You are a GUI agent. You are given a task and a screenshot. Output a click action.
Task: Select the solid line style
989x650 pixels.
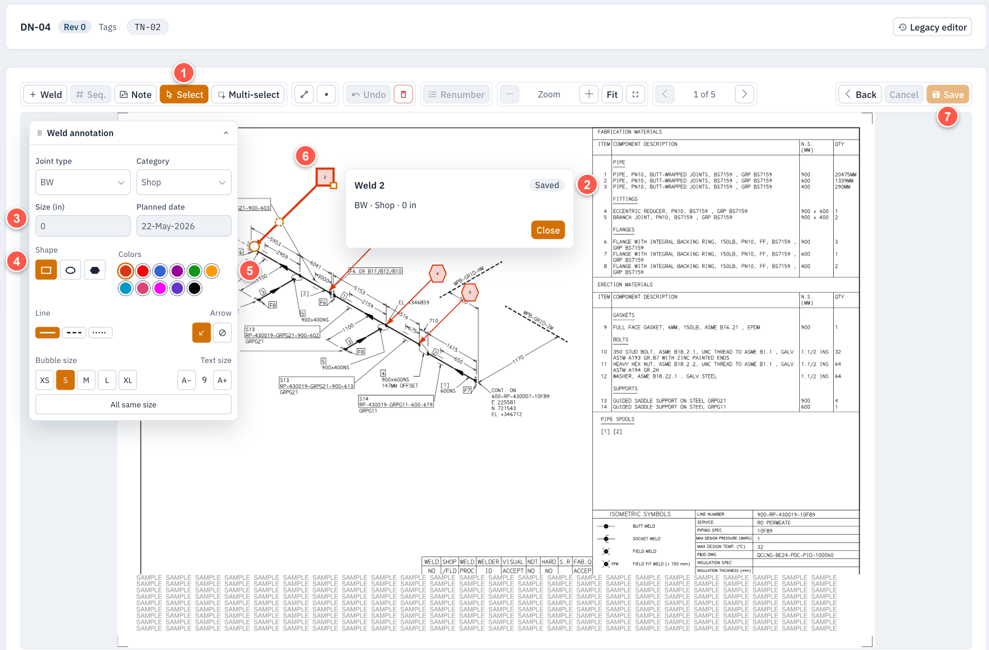coord(47,332)
